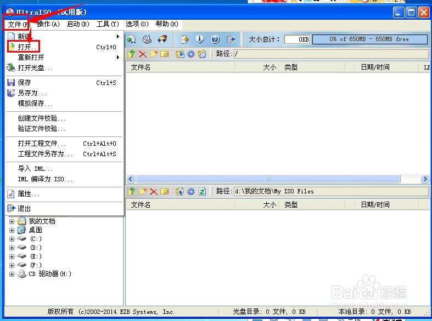Image resolution: width=432 pixels, height=321 pixels.
Task: Choose 保存 menu entry
Action: (x=64, y=83)
